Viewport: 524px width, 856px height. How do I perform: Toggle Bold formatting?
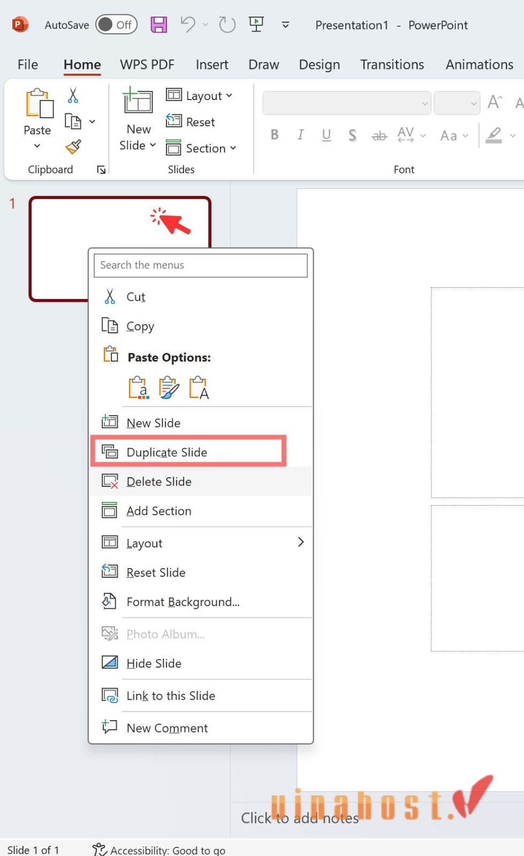(275, 135)
